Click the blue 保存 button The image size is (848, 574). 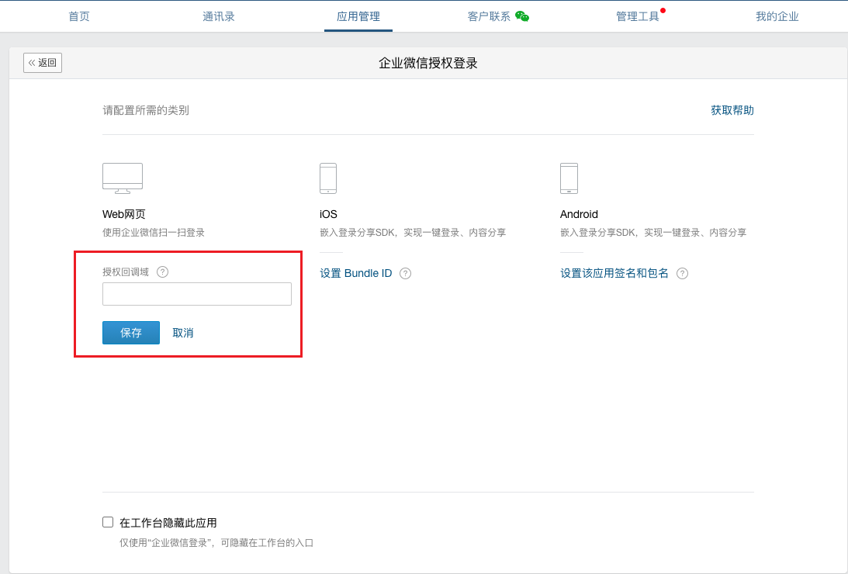[x=131, y=333]
